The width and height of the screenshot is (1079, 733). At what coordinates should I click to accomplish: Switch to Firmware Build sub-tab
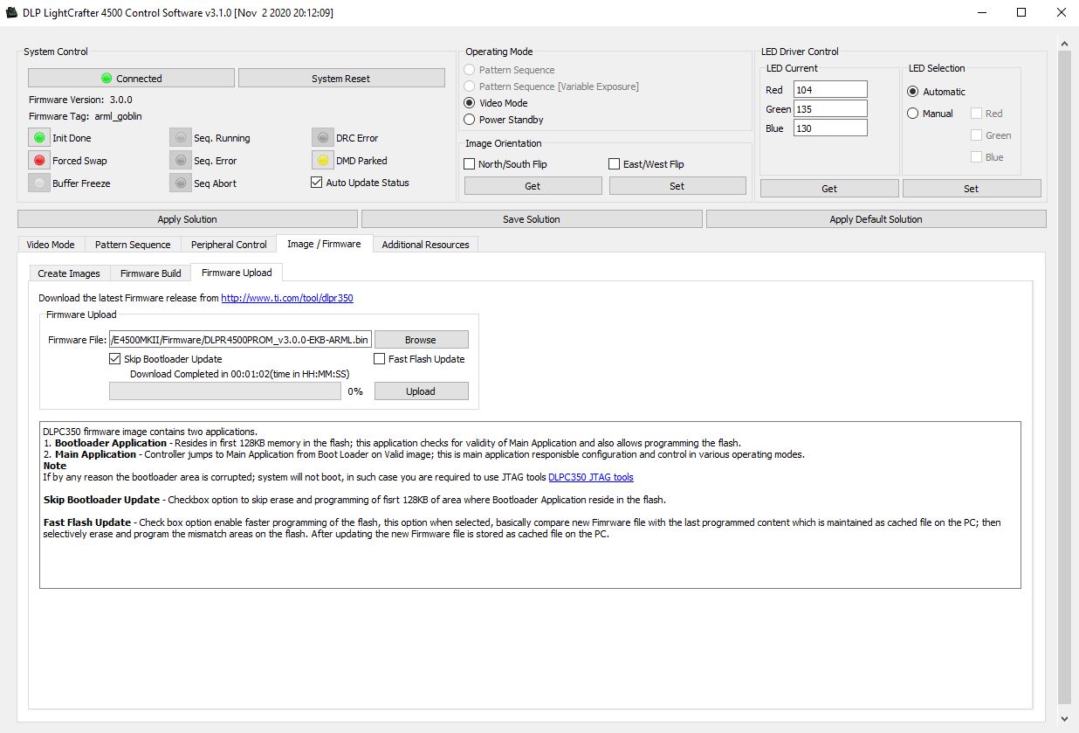[x=151, y=273]
